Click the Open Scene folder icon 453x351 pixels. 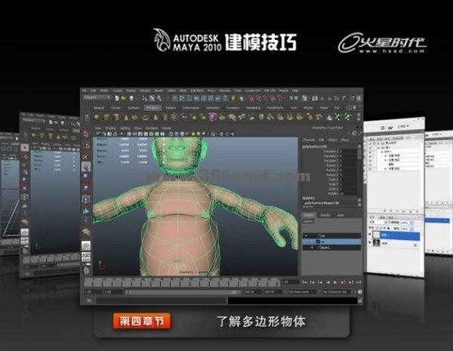124,98
